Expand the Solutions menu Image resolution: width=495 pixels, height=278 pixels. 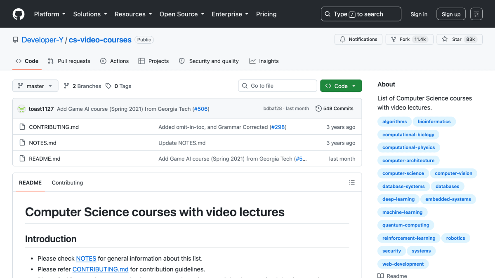click(x=90, y=14)
